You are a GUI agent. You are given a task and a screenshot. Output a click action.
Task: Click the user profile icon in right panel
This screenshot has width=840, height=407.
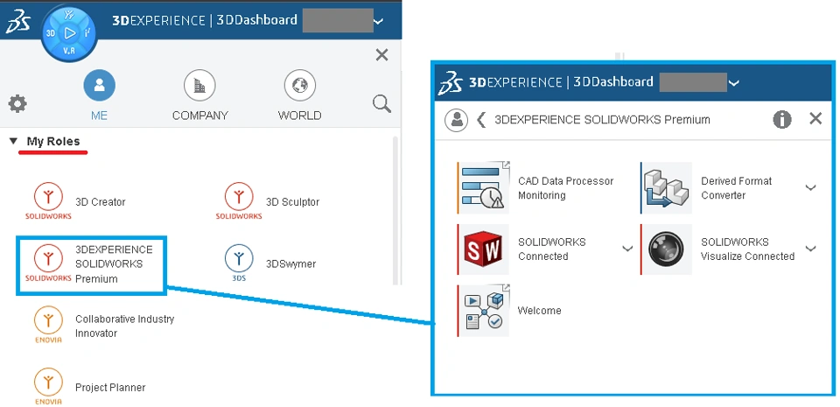pos(457,120)
